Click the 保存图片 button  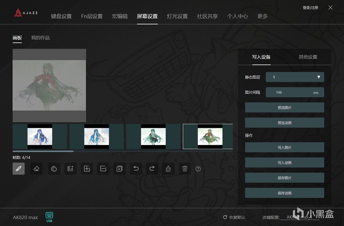tap(285, 178)
